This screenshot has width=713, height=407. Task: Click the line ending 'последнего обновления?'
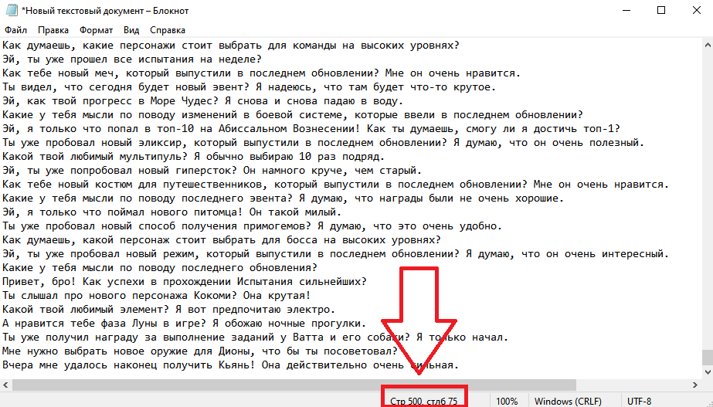coord(160,267)
